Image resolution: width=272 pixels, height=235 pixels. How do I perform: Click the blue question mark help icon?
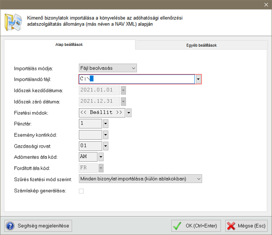[x=10, y=226]
